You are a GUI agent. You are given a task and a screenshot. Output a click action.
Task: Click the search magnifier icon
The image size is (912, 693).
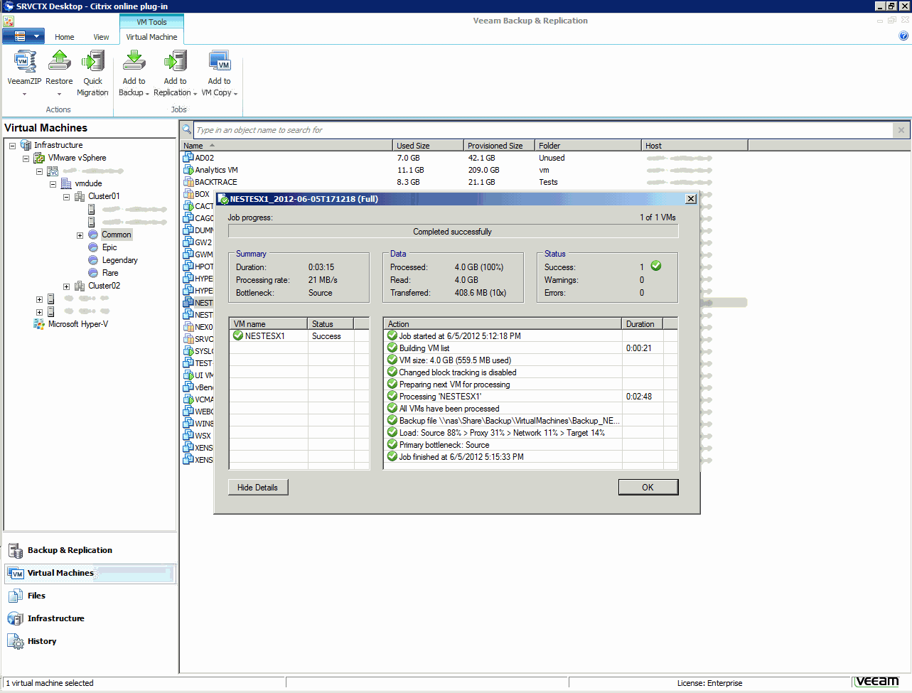pos(187,130)
